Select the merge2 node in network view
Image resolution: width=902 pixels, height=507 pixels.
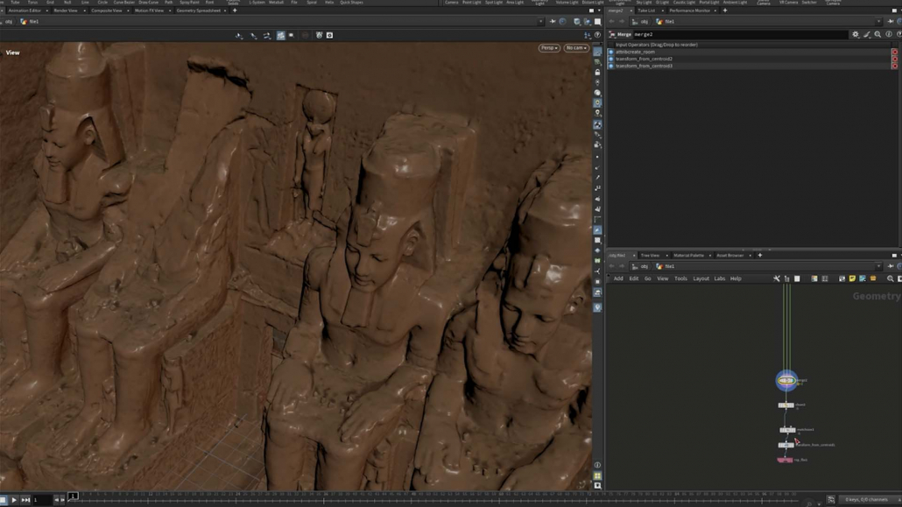pyautogui.click(x=786, y=380)
